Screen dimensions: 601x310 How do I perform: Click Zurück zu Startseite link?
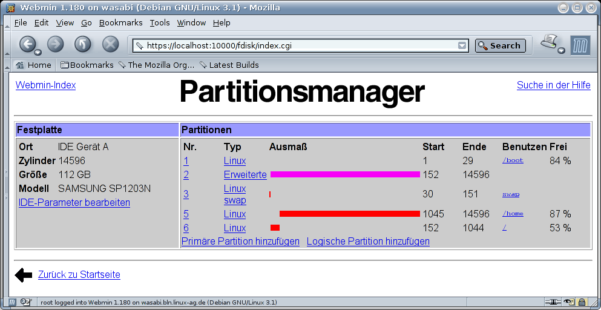[79, 275]
